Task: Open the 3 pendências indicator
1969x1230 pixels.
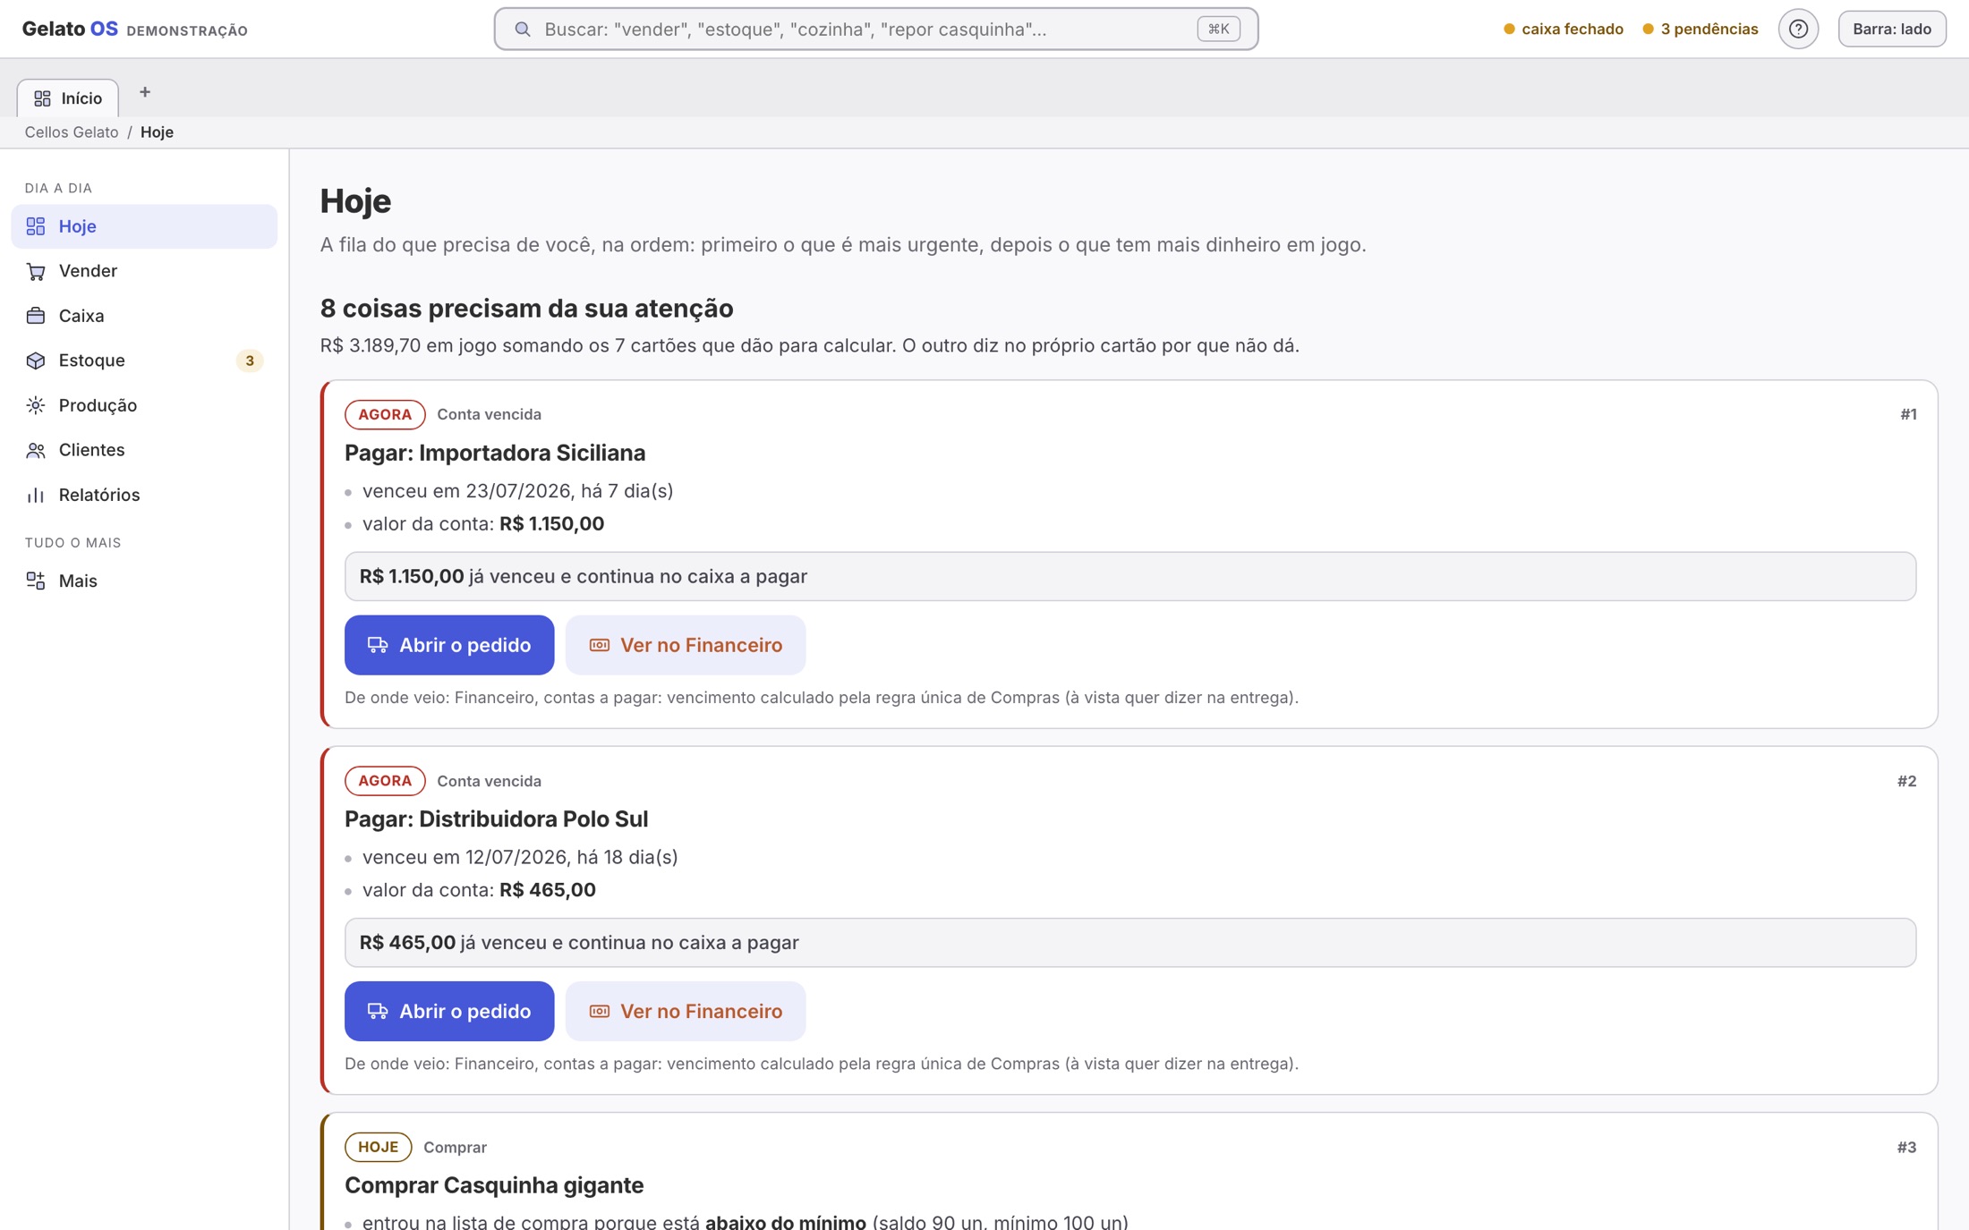Action: pyautogui.click(x=1700, y=30)
